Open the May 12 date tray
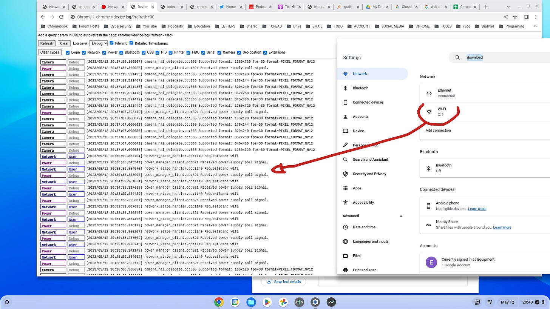Image resolution: width=550 pixels, height=309 pixels. click(x=507, y=302)
